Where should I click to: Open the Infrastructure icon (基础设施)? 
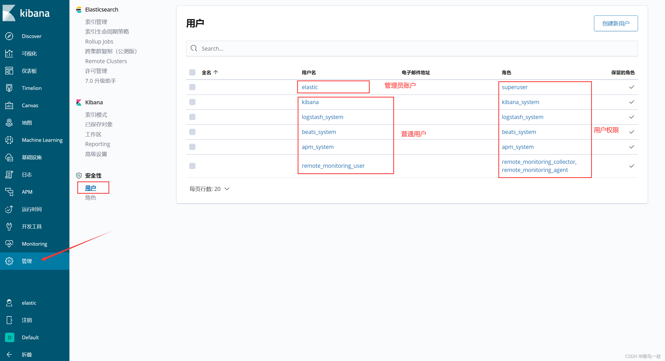click(x=9, y=157)
